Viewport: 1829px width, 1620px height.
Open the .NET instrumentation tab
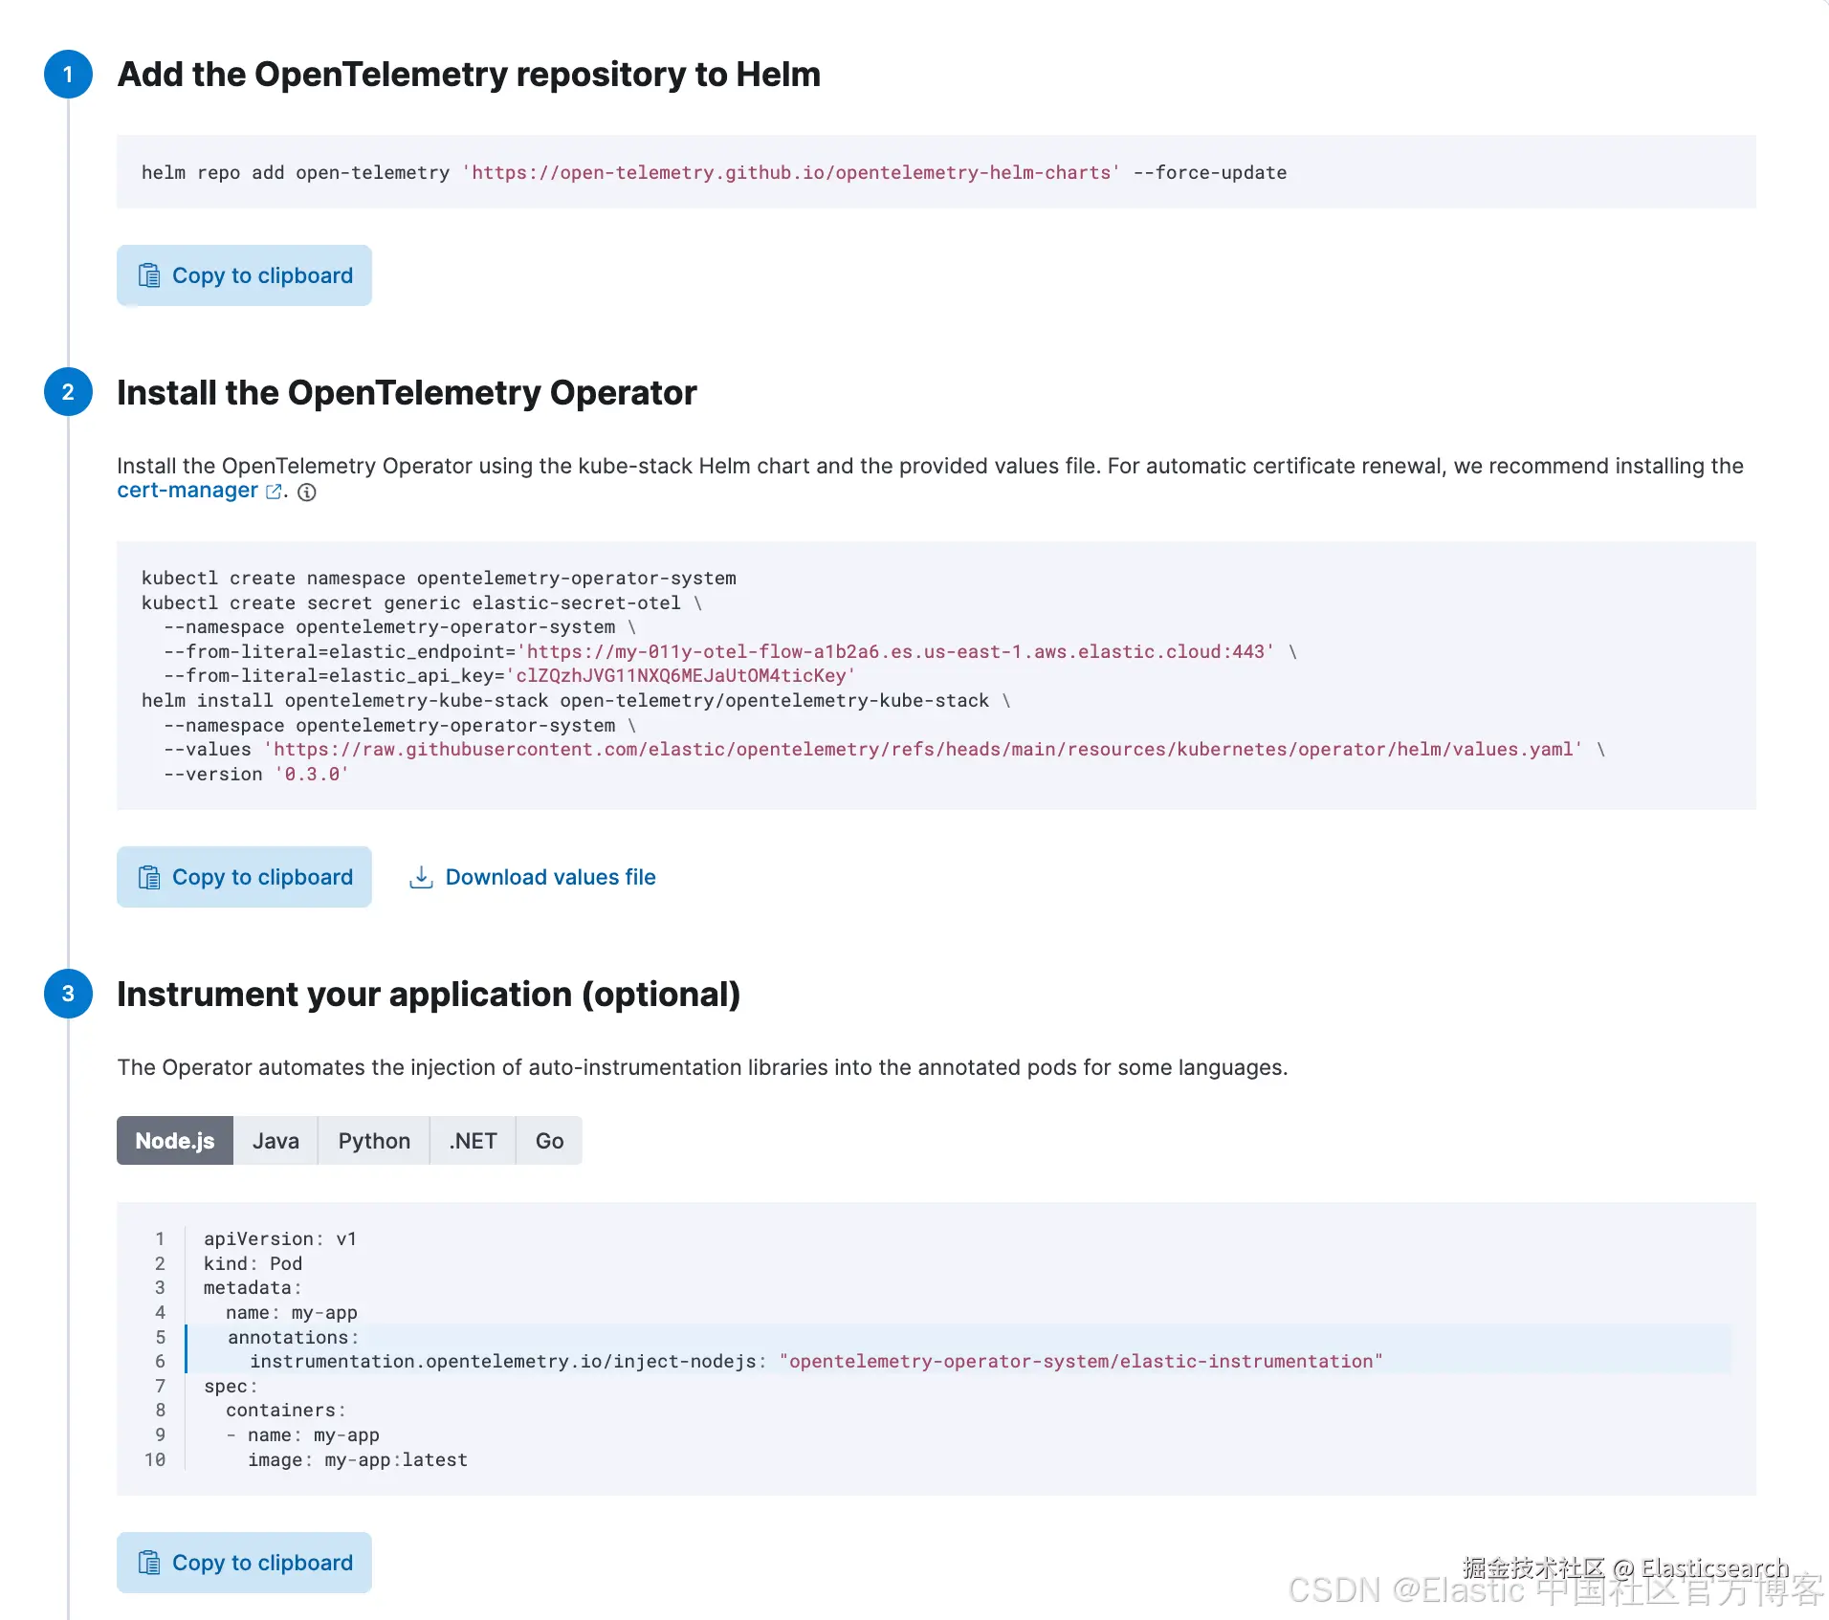(x=473, y=1141)
